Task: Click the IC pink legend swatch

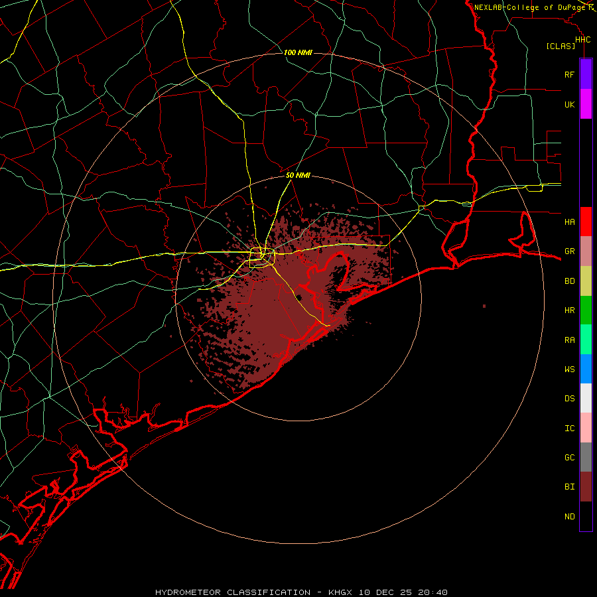Action: click(x=586, y=428)
